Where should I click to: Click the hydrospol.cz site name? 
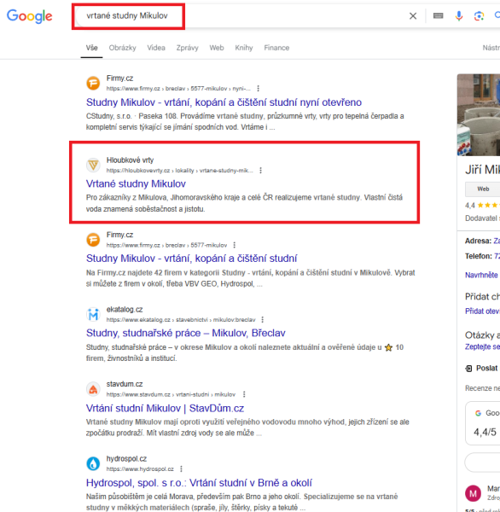(x=126, y=459)
